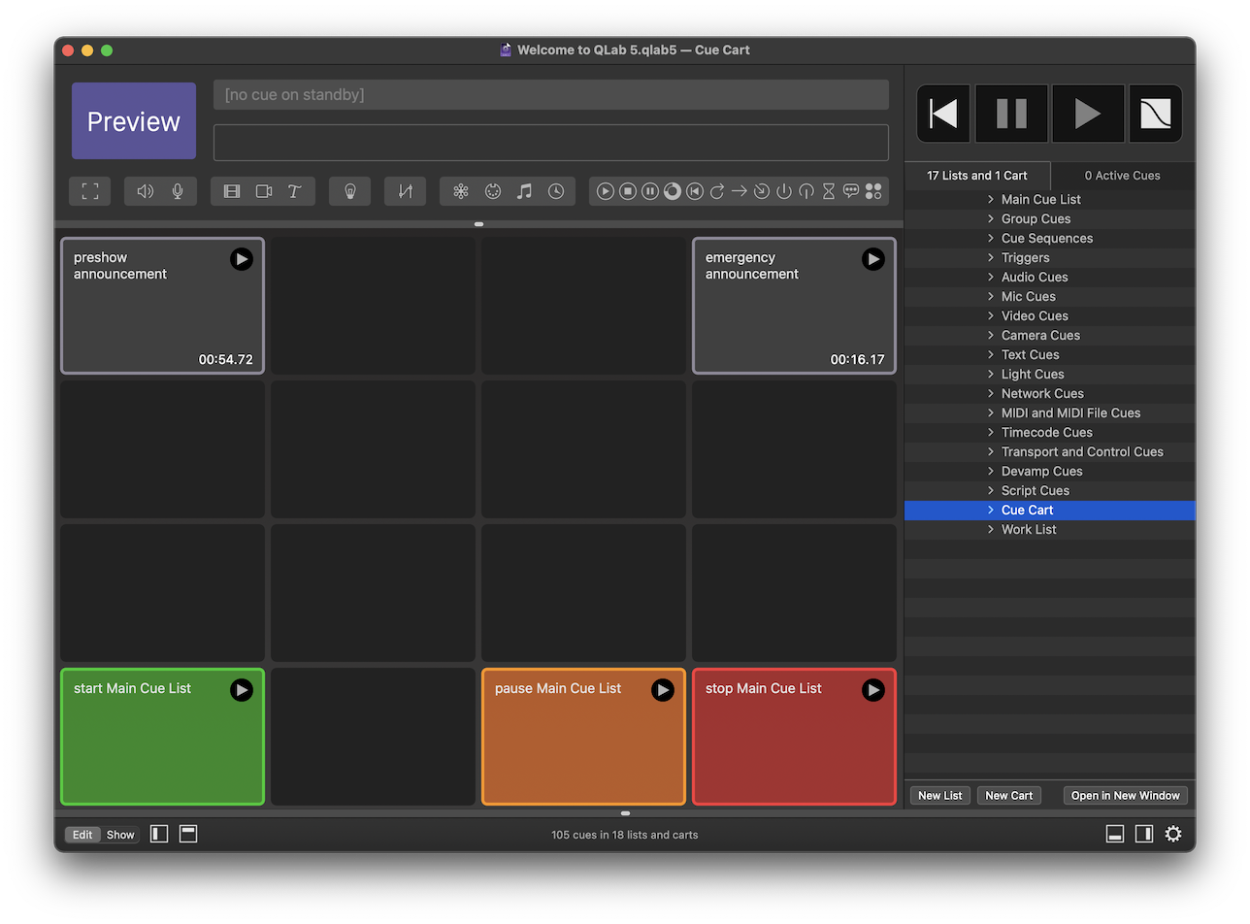Click Open in New Window button

click(1125, 795)
